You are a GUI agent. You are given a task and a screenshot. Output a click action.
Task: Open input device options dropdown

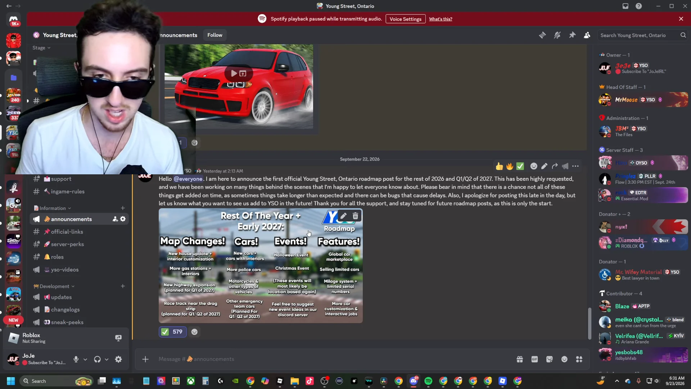click(x=85, y=359)
